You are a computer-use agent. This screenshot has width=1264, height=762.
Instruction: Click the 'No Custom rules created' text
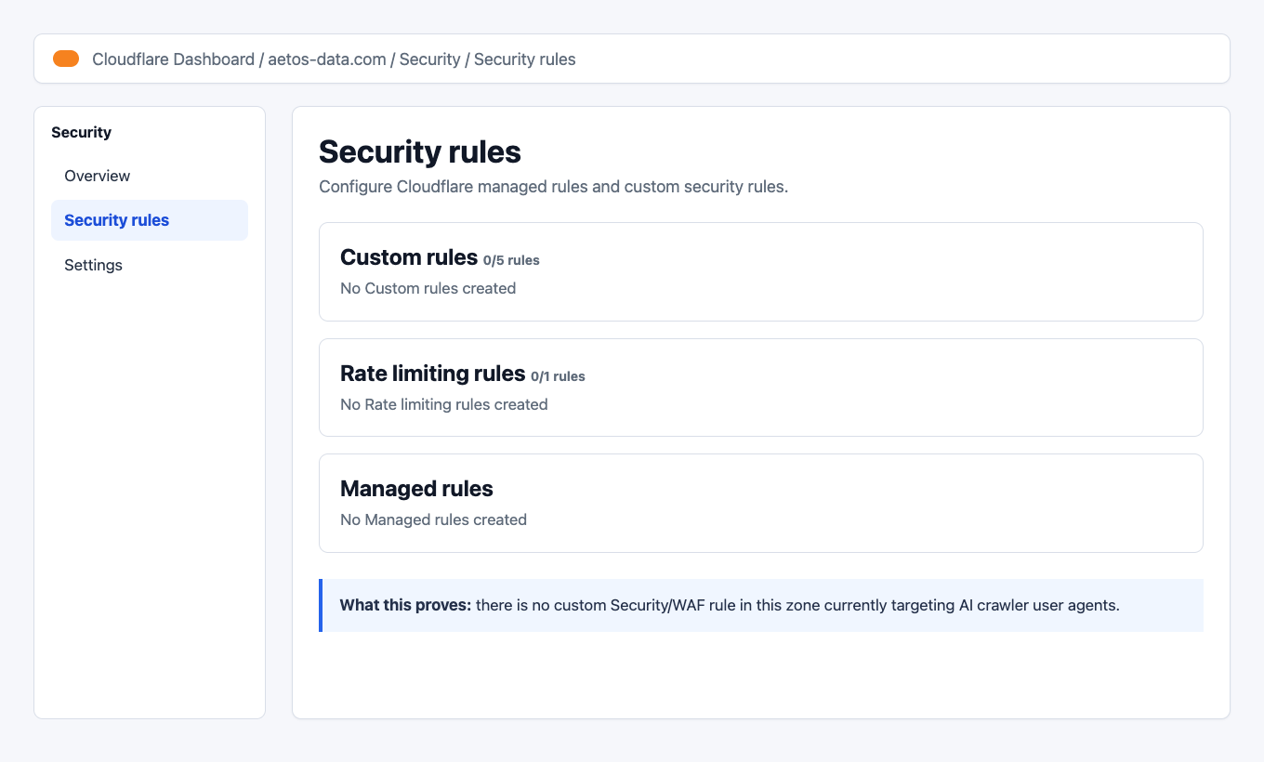tap(428, 288)
